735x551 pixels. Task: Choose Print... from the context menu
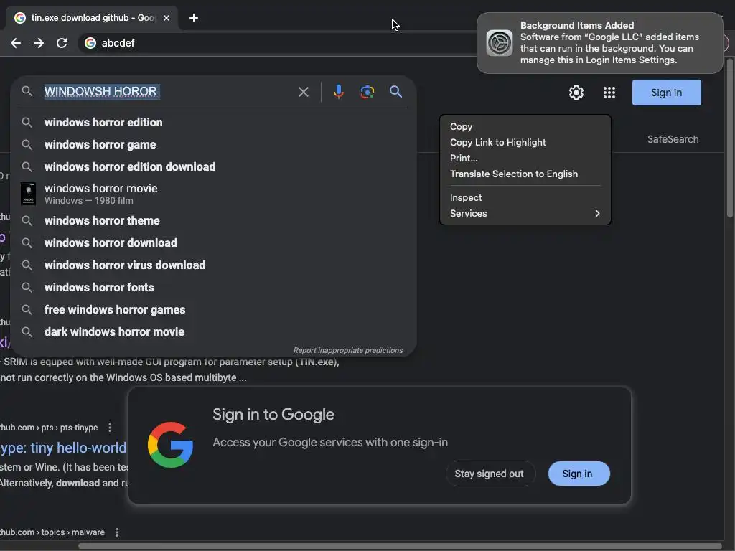point(525,158)
